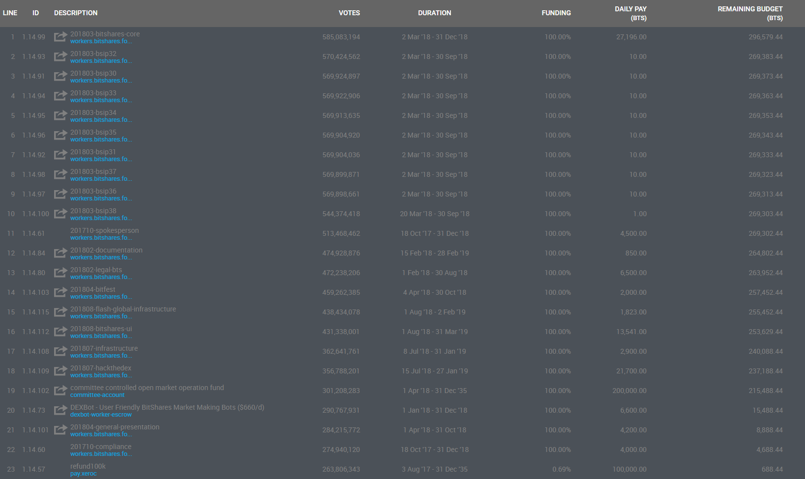Click duration 20 Mar '18 - 30 Sep '18
Image resolution: width=805 pixels, height=479 pixels.
435,214
